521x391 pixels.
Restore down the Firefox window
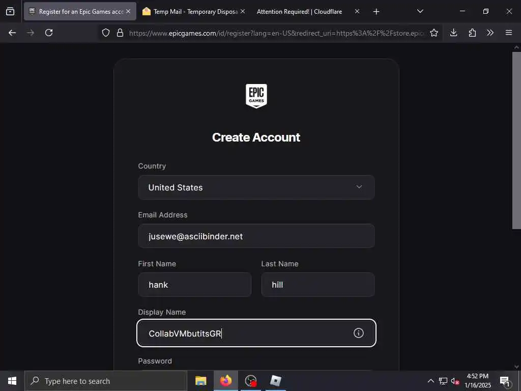click(x=486, y=11)
